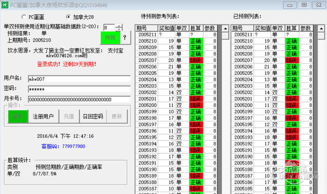Click the 密码 password field
327x194 pixels.
click(x=79, y=89)
